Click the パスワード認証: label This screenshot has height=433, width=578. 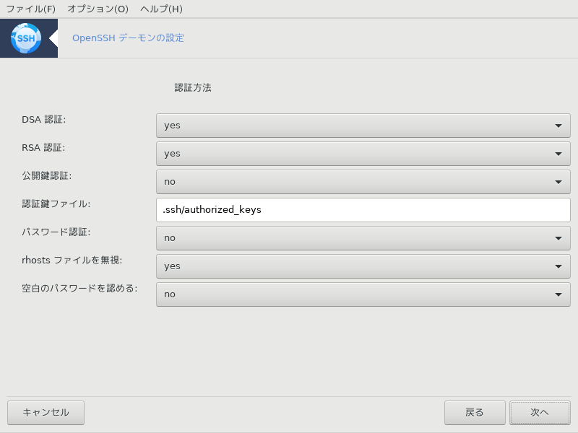[x=56, y=232]
